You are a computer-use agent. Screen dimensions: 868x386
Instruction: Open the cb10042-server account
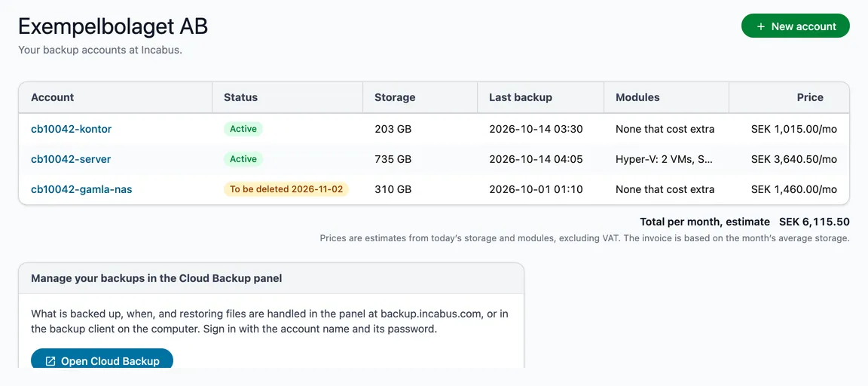[71, 159]
